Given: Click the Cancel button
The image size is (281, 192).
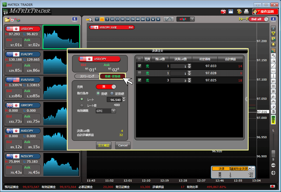Looking at the screenshot, I should click(x=123, y=145).
